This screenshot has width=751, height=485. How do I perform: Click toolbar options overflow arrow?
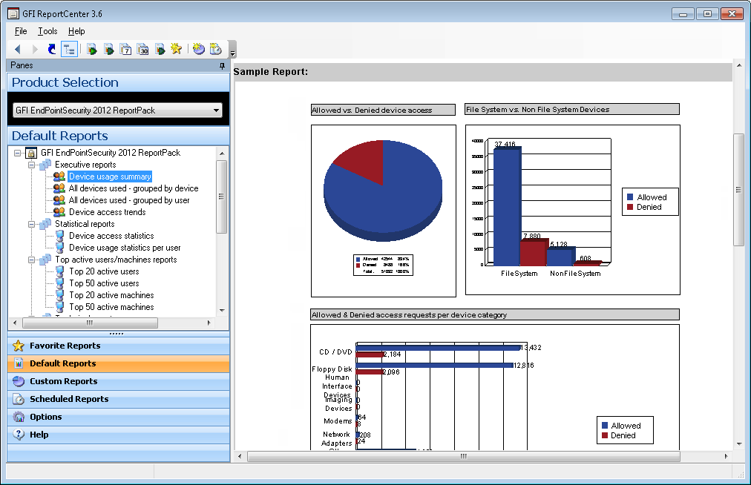point(233,53)
